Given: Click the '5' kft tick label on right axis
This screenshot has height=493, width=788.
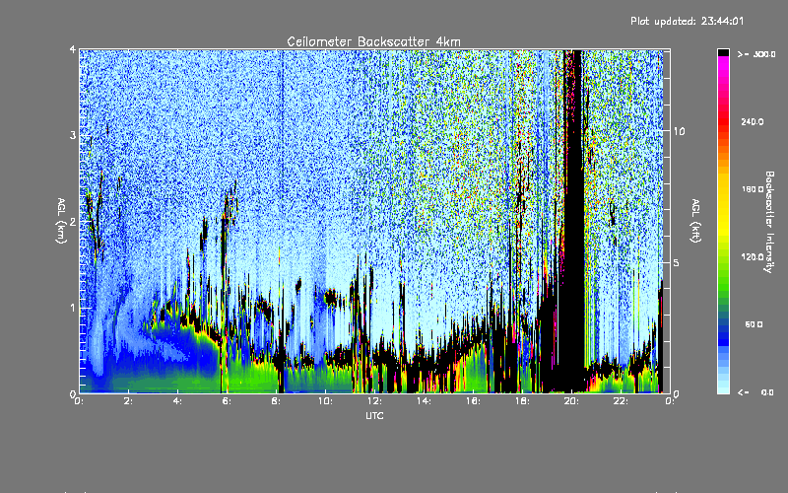Looking at the screenshot, I should [x=676, y=262].
